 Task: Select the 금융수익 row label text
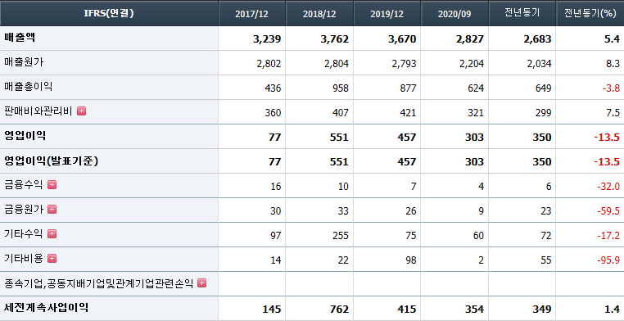(x=24, y=184)
